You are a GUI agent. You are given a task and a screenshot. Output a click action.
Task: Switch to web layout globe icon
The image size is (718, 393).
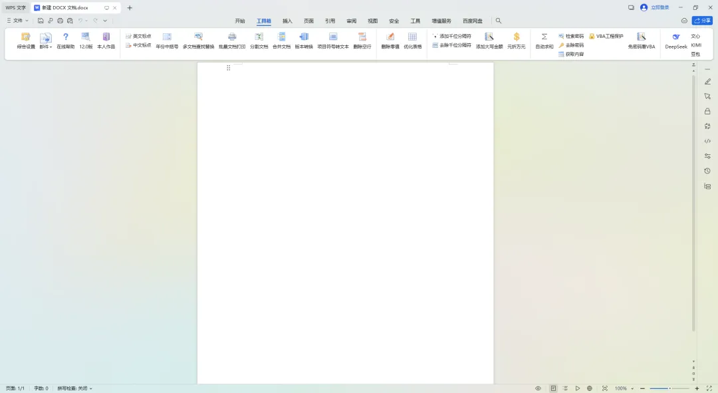pyautogui.click(x=589, y=388)
